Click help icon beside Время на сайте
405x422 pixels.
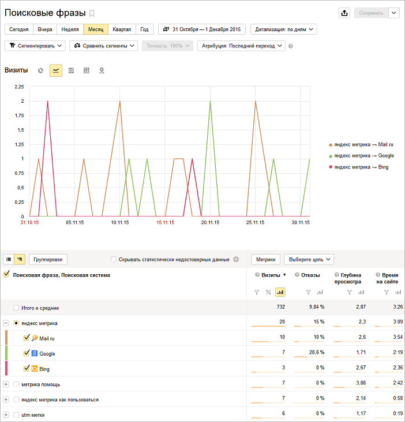[378, 275]
